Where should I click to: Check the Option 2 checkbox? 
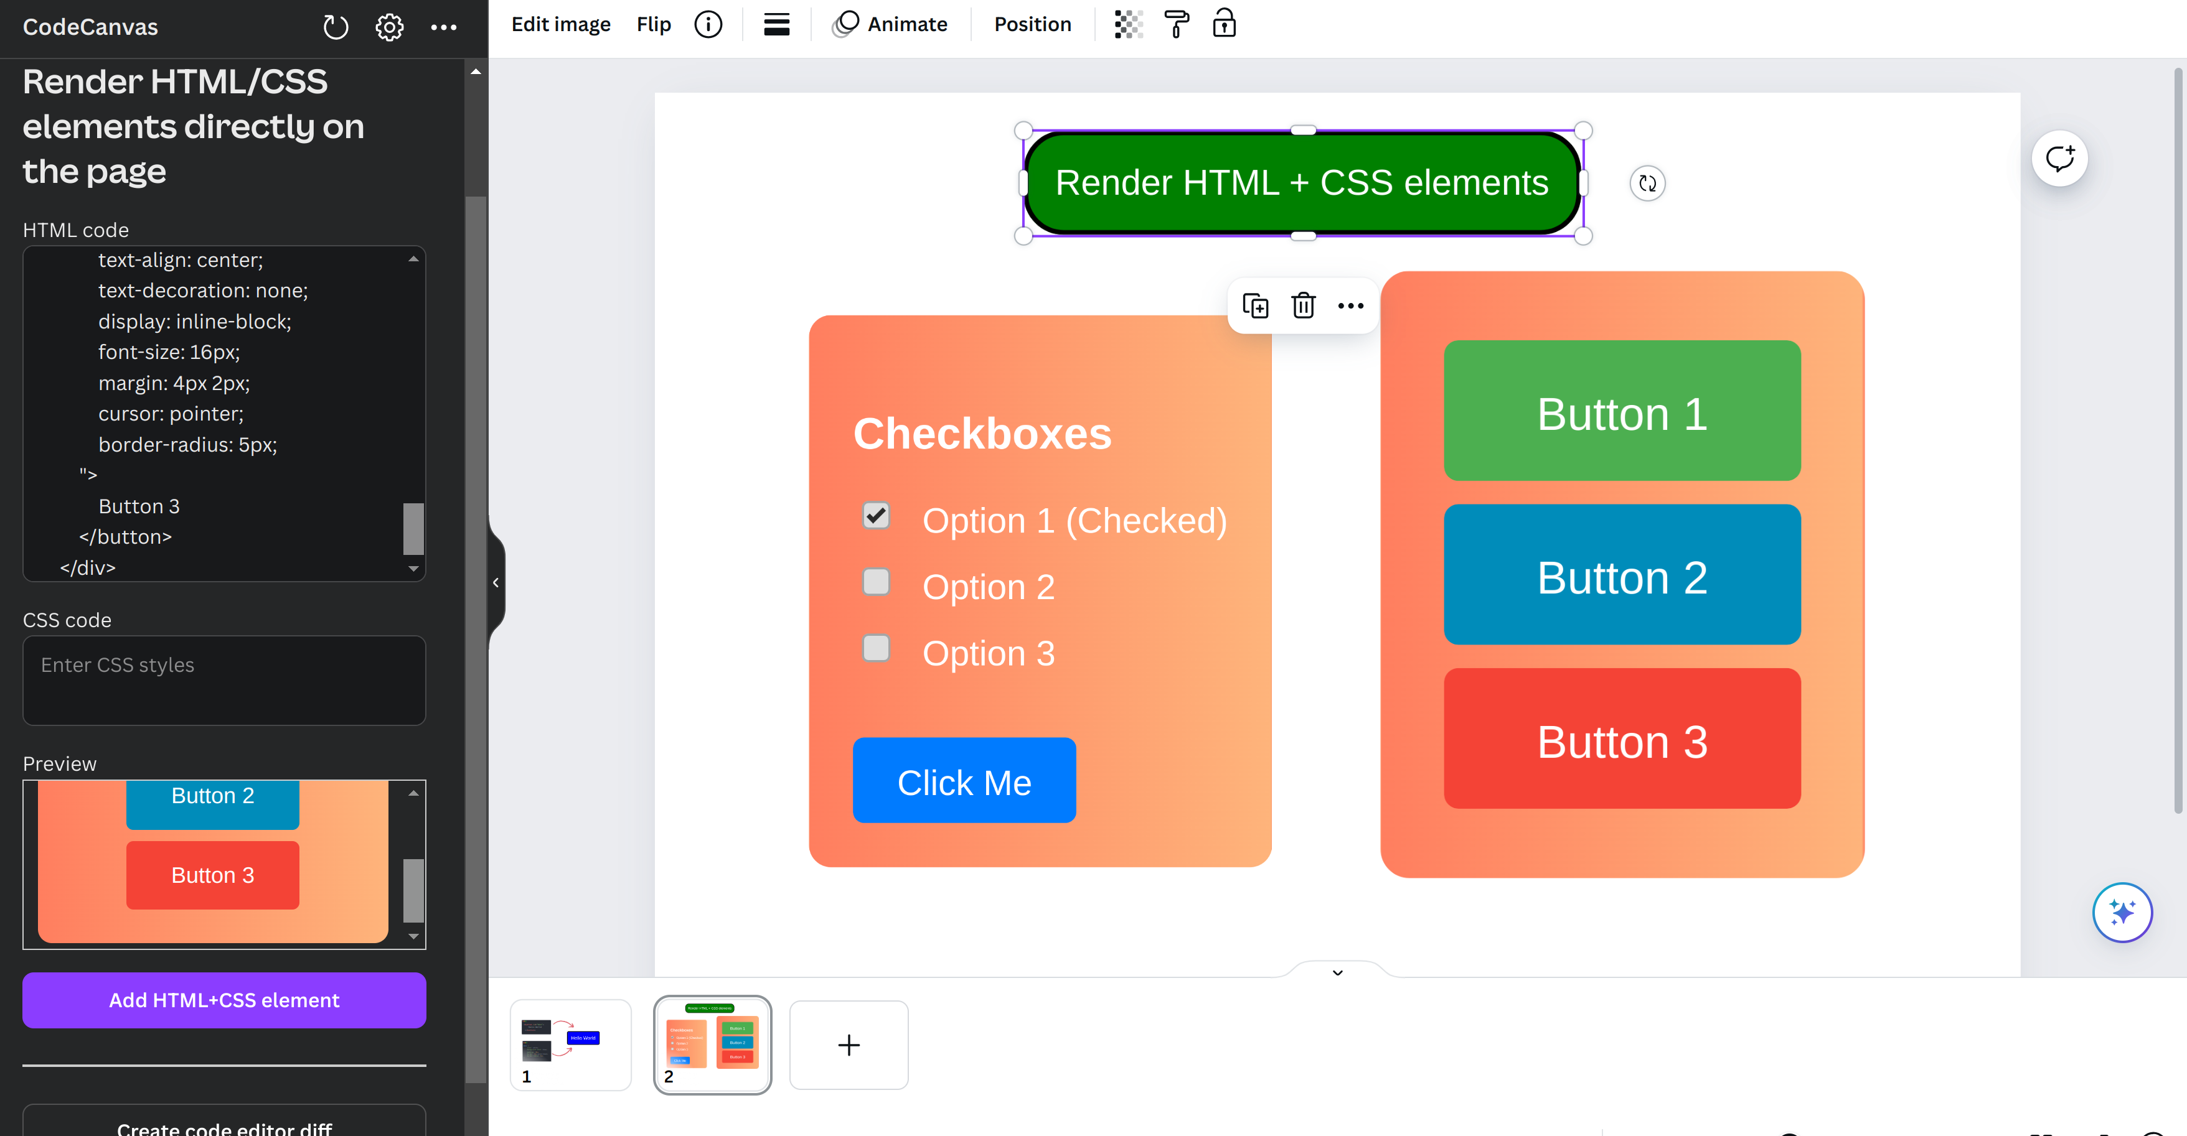coord(875,582)
